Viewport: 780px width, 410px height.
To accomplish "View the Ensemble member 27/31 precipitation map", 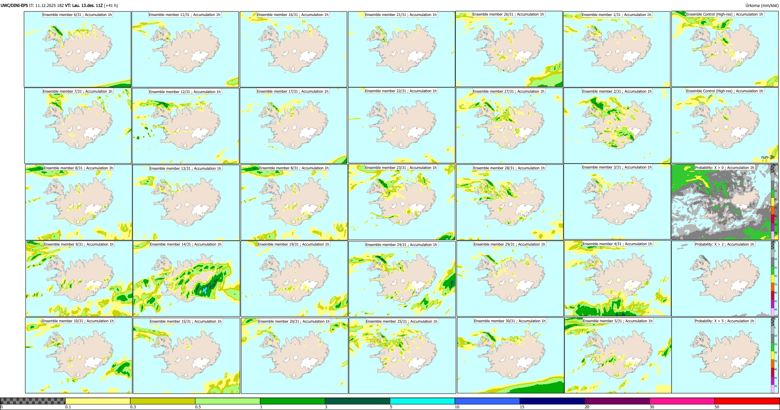I will [x=509, y=126].
